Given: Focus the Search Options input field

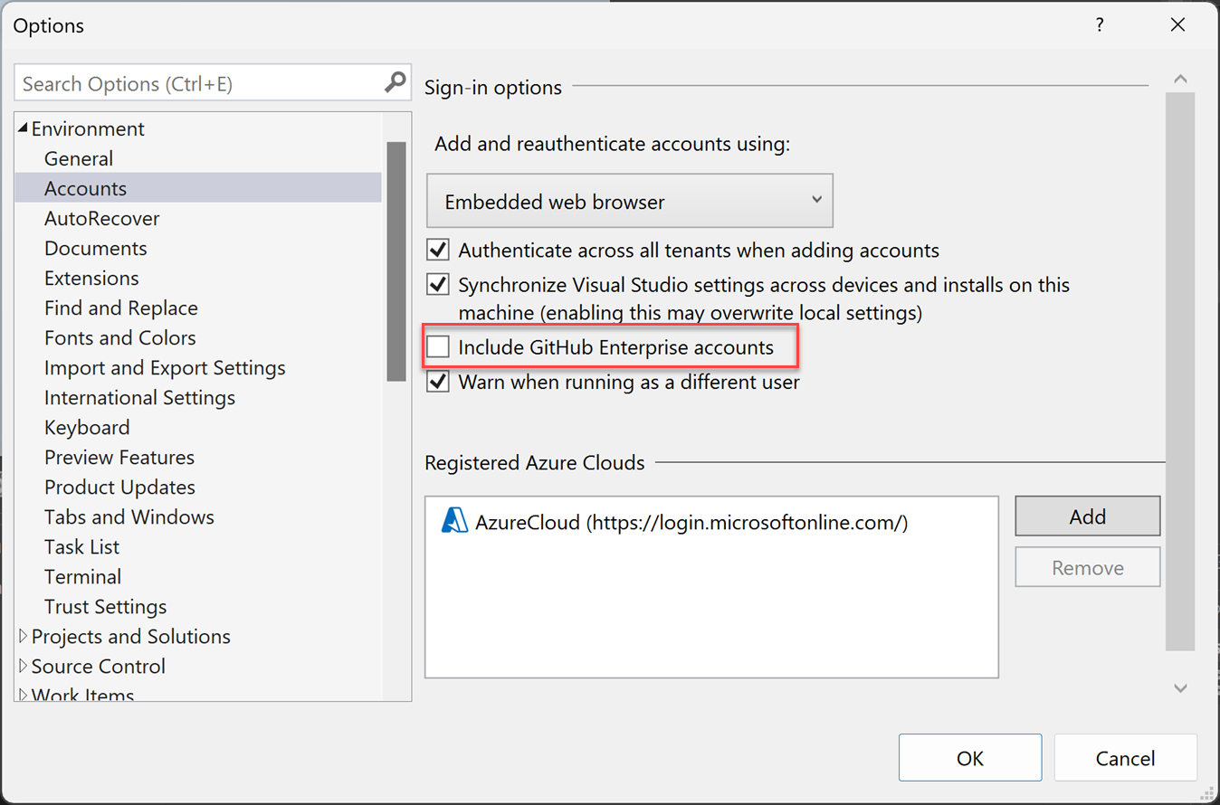Looking at the screenshot, I should click(x=199, y=84).
